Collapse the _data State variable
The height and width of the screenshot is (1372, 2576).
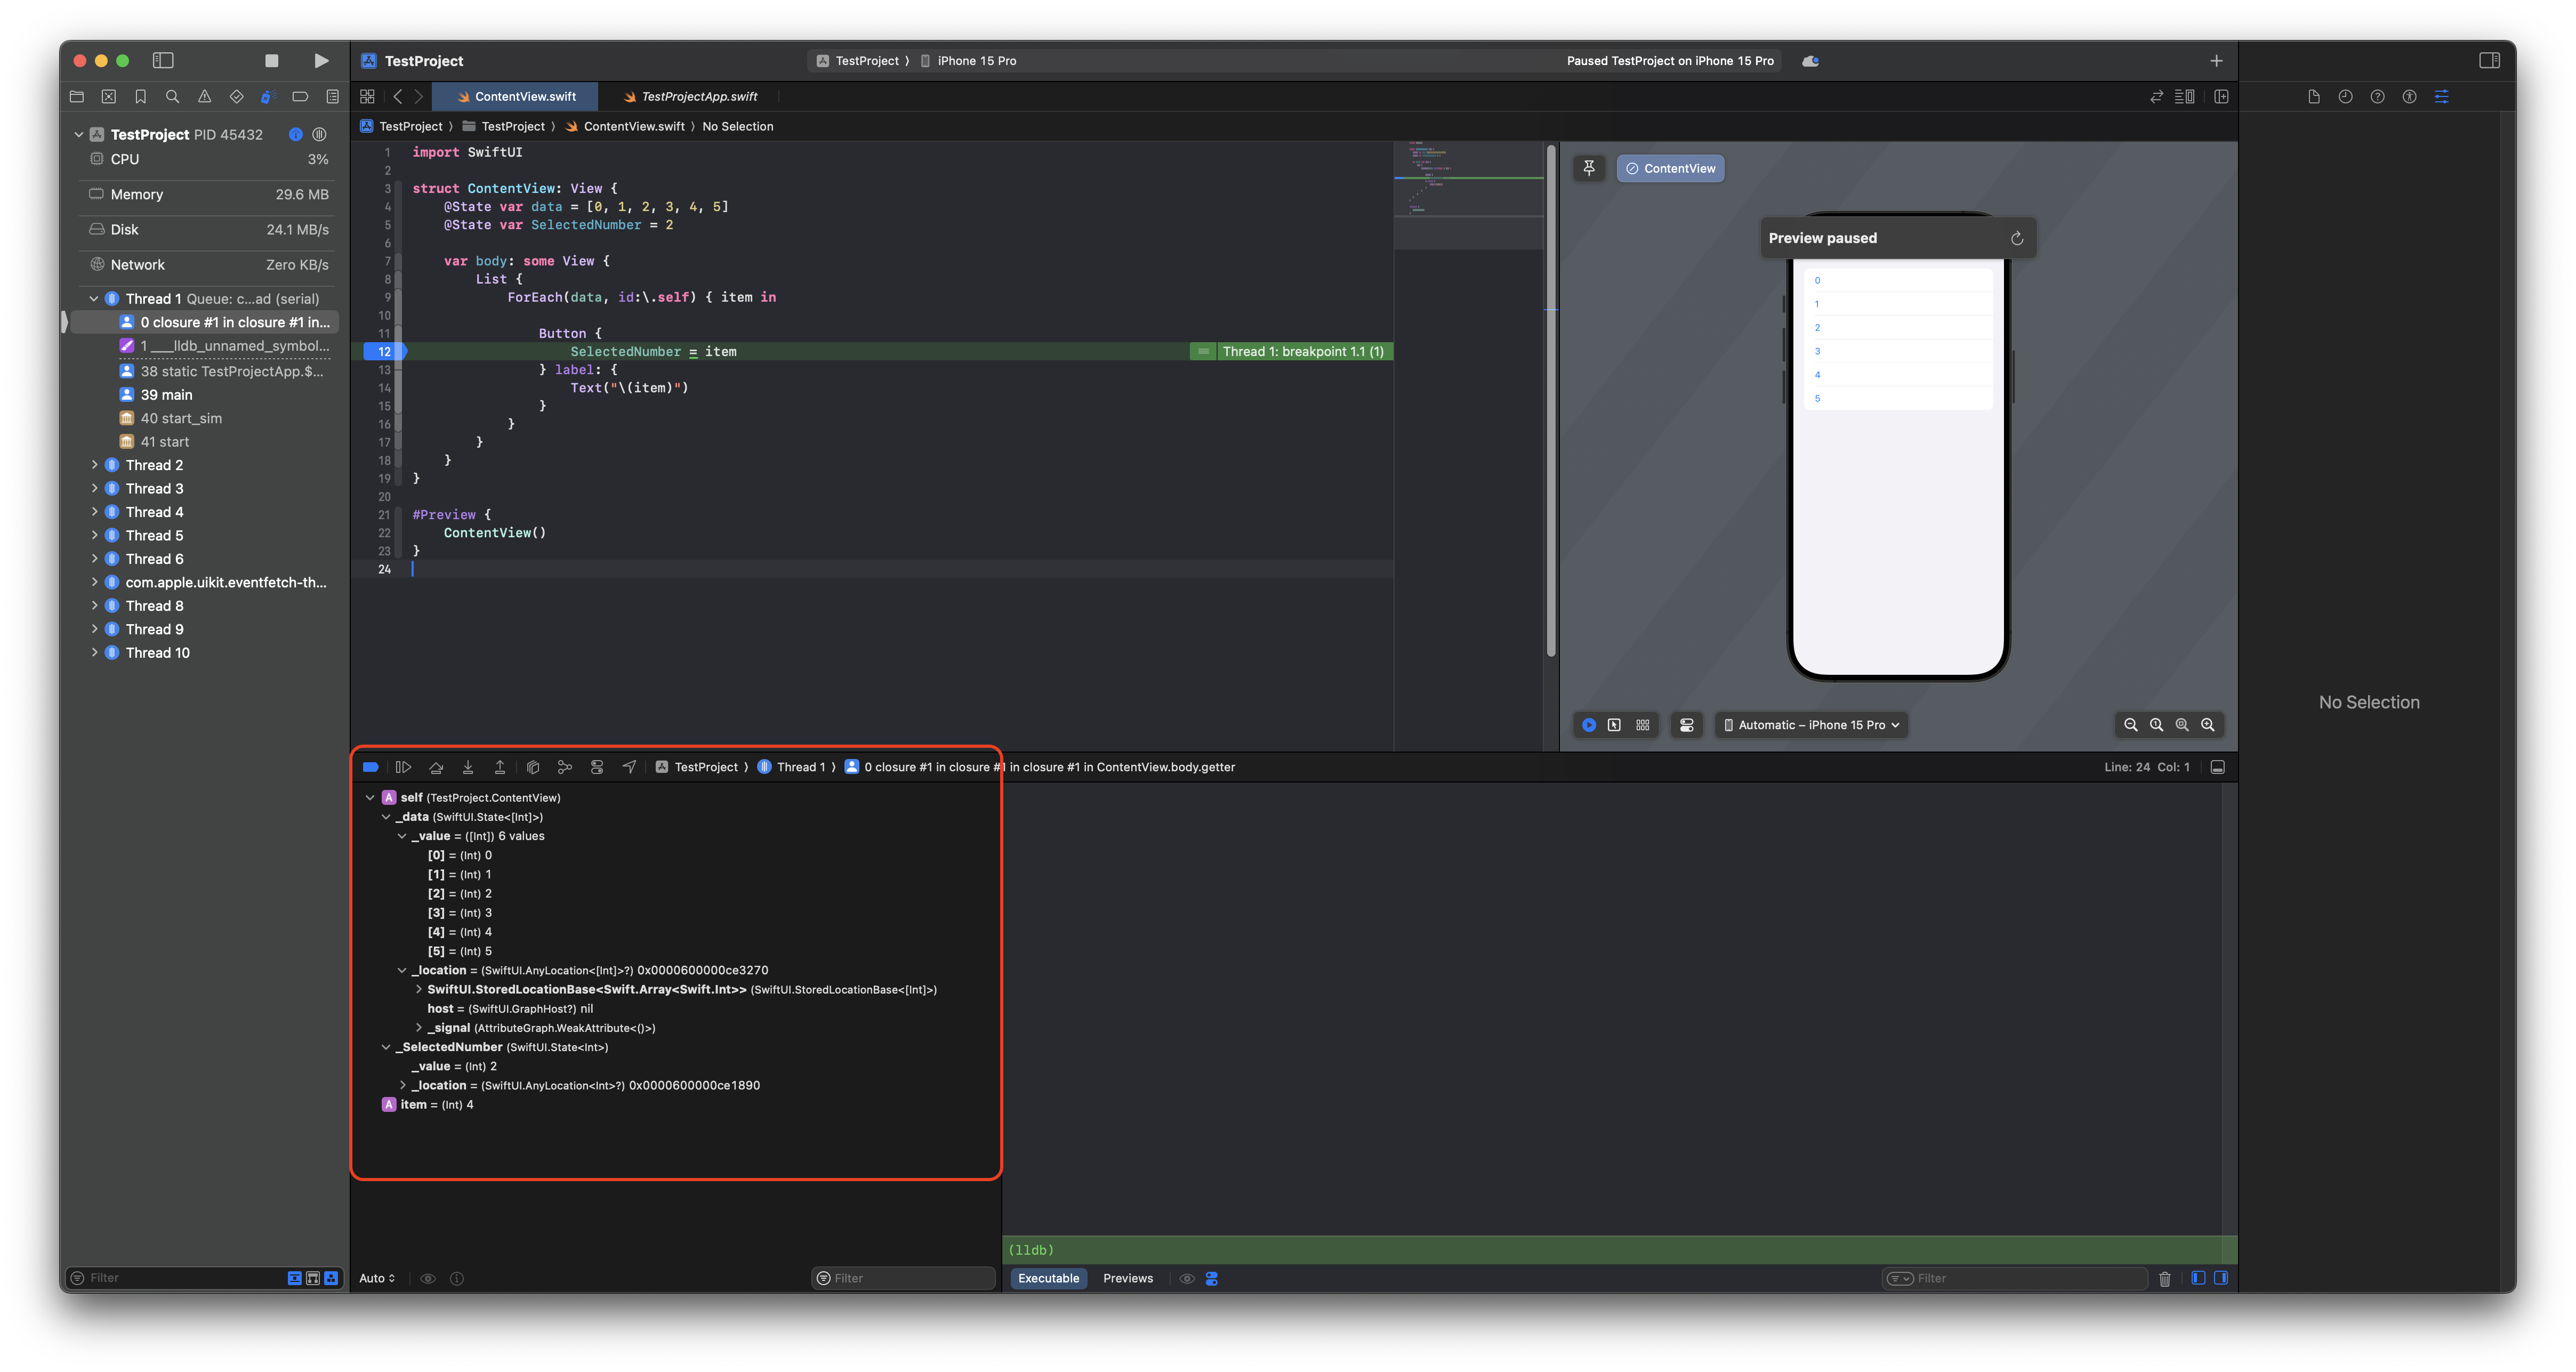[386, 817]
